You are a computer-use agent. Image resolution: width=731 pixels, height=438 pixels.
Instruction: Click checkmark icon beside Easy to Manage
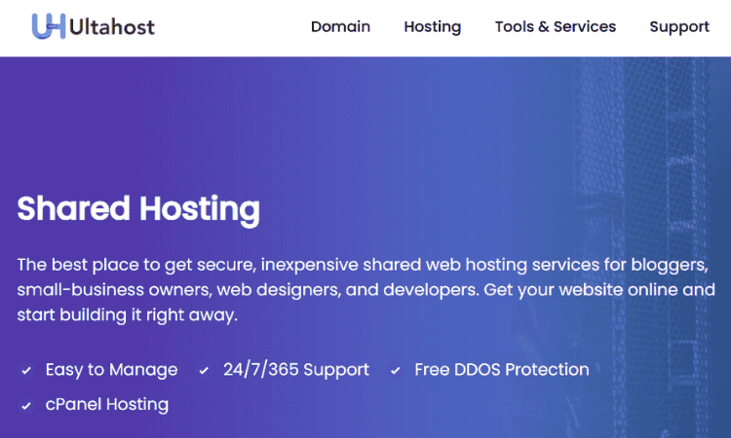25,371
